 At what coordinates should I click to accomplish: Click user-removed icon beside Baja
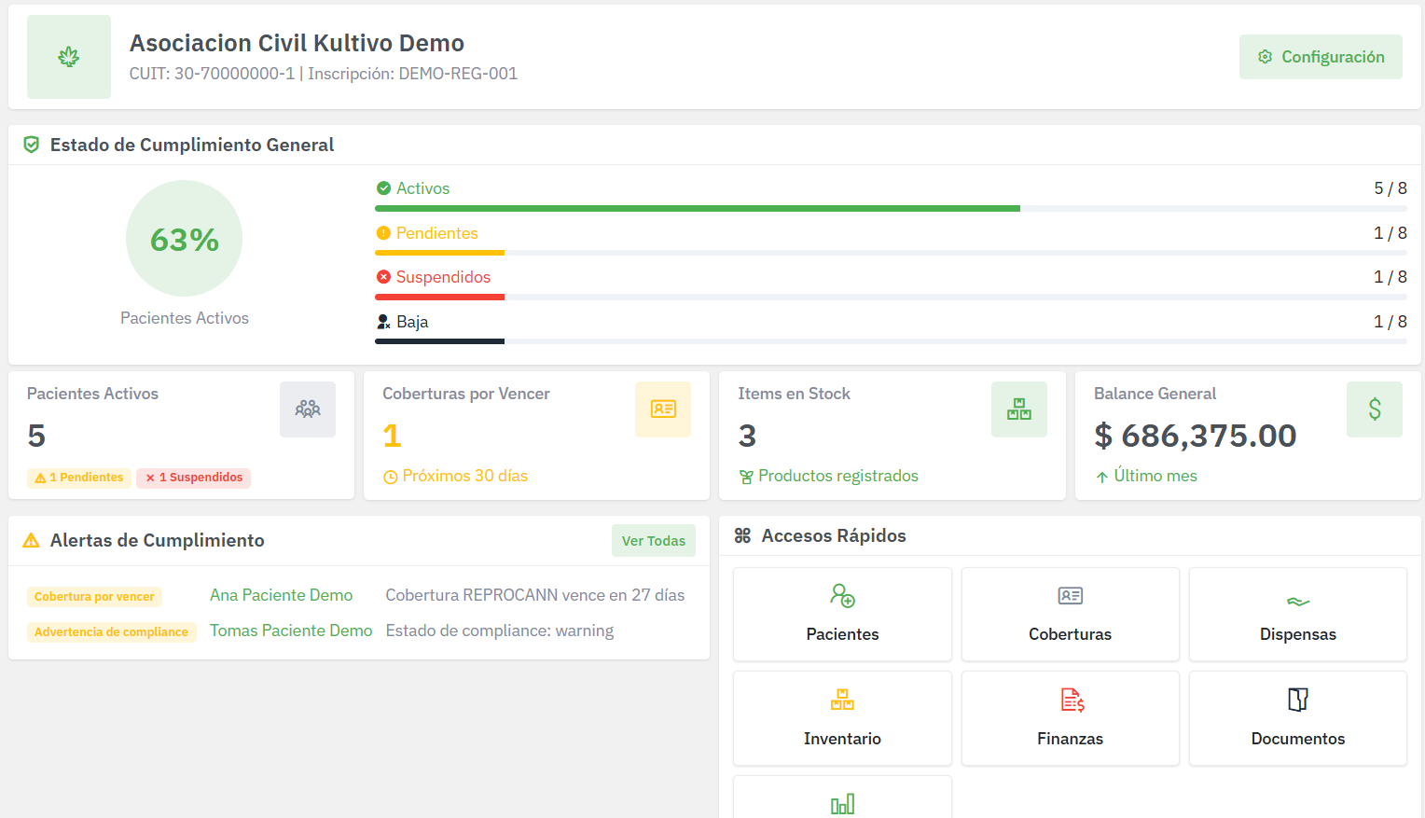click(x=383, y=322)
